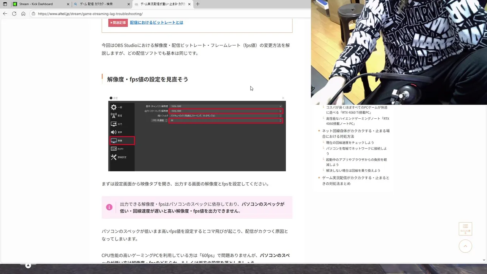Screen dimensions: 487x274
Task: Open the tab actions menu icon
Action: pos(5,4)
